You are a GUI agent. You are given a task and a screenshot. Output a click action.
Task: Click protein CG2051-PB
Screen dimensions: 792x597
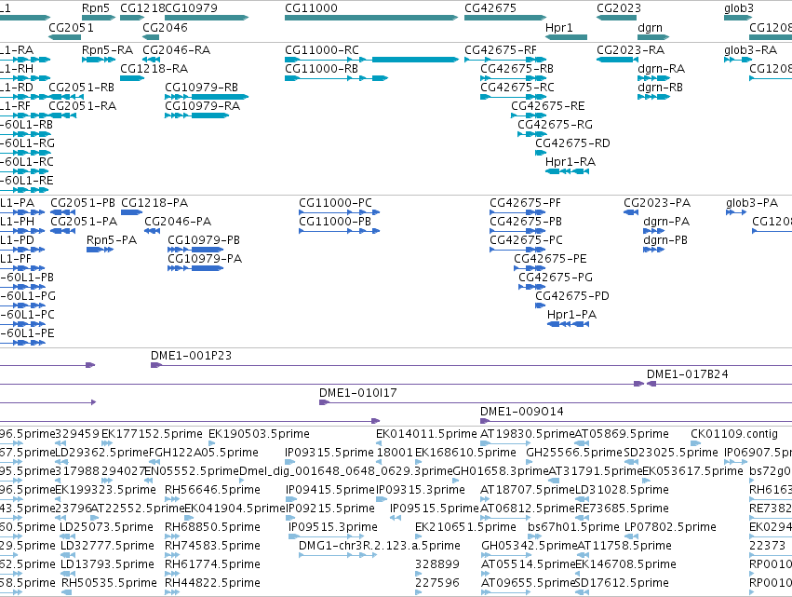click(x=83, y=203)
